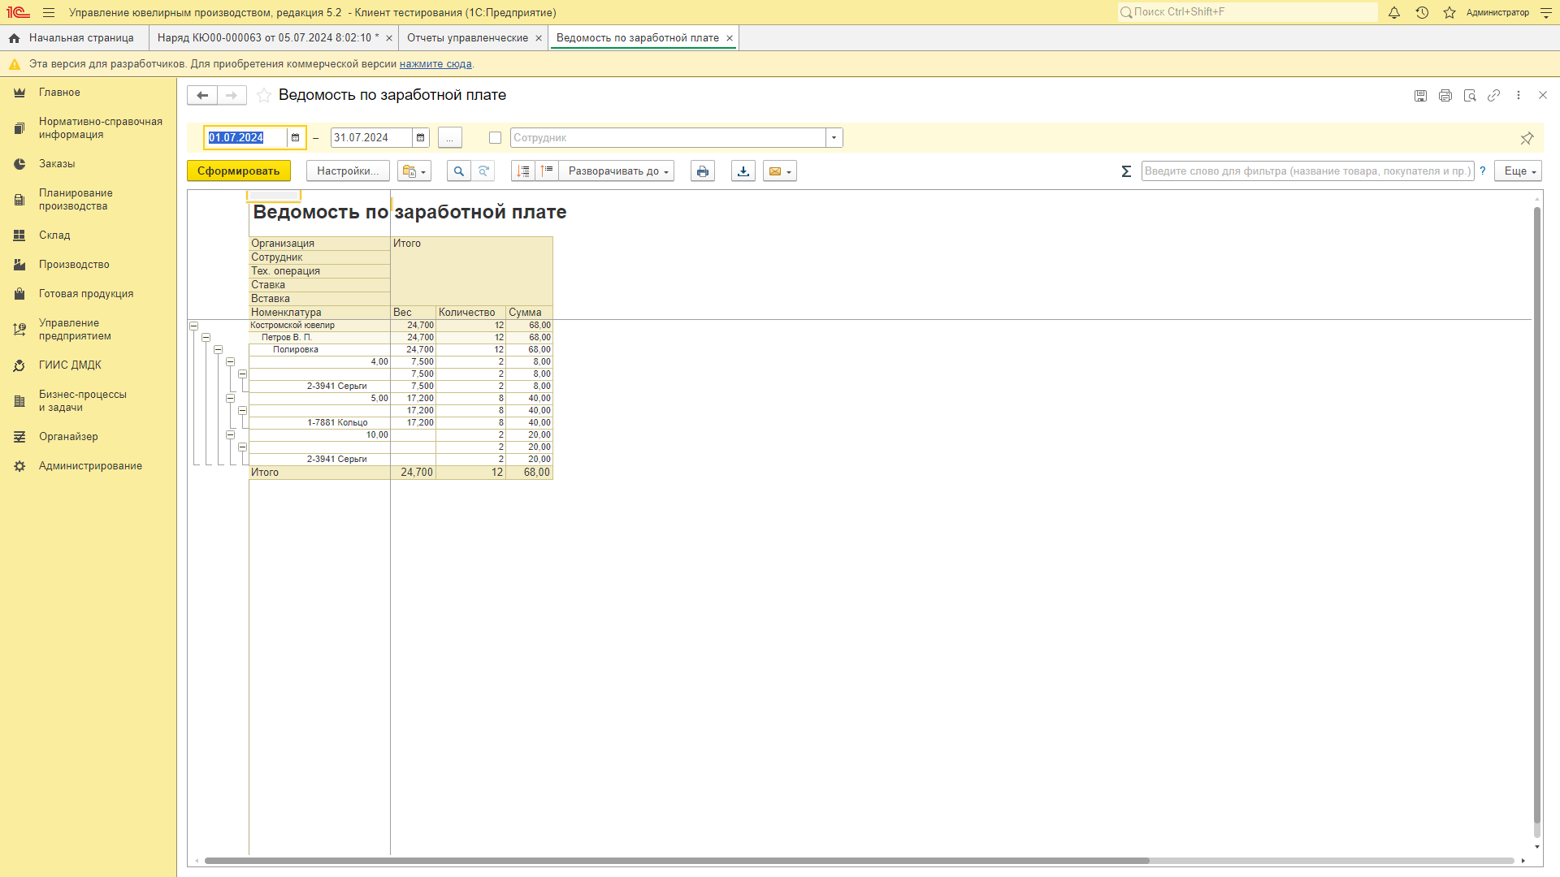1560x877 pixels.
Task: Click the horizontal scrollbar of the report
Action: pyautogui.click(x=677, y=861)
